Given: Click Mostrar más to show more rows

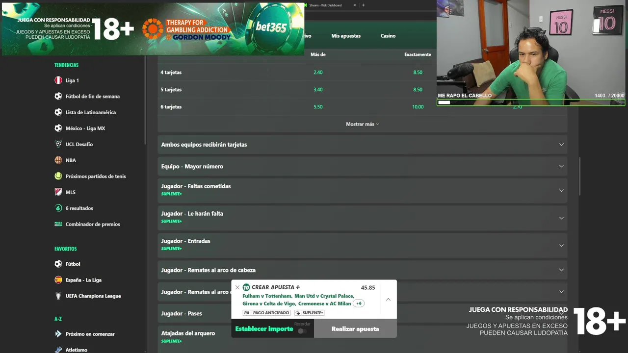Looking at the screenshot, I should pyautogui.click(x=362, y=124).
